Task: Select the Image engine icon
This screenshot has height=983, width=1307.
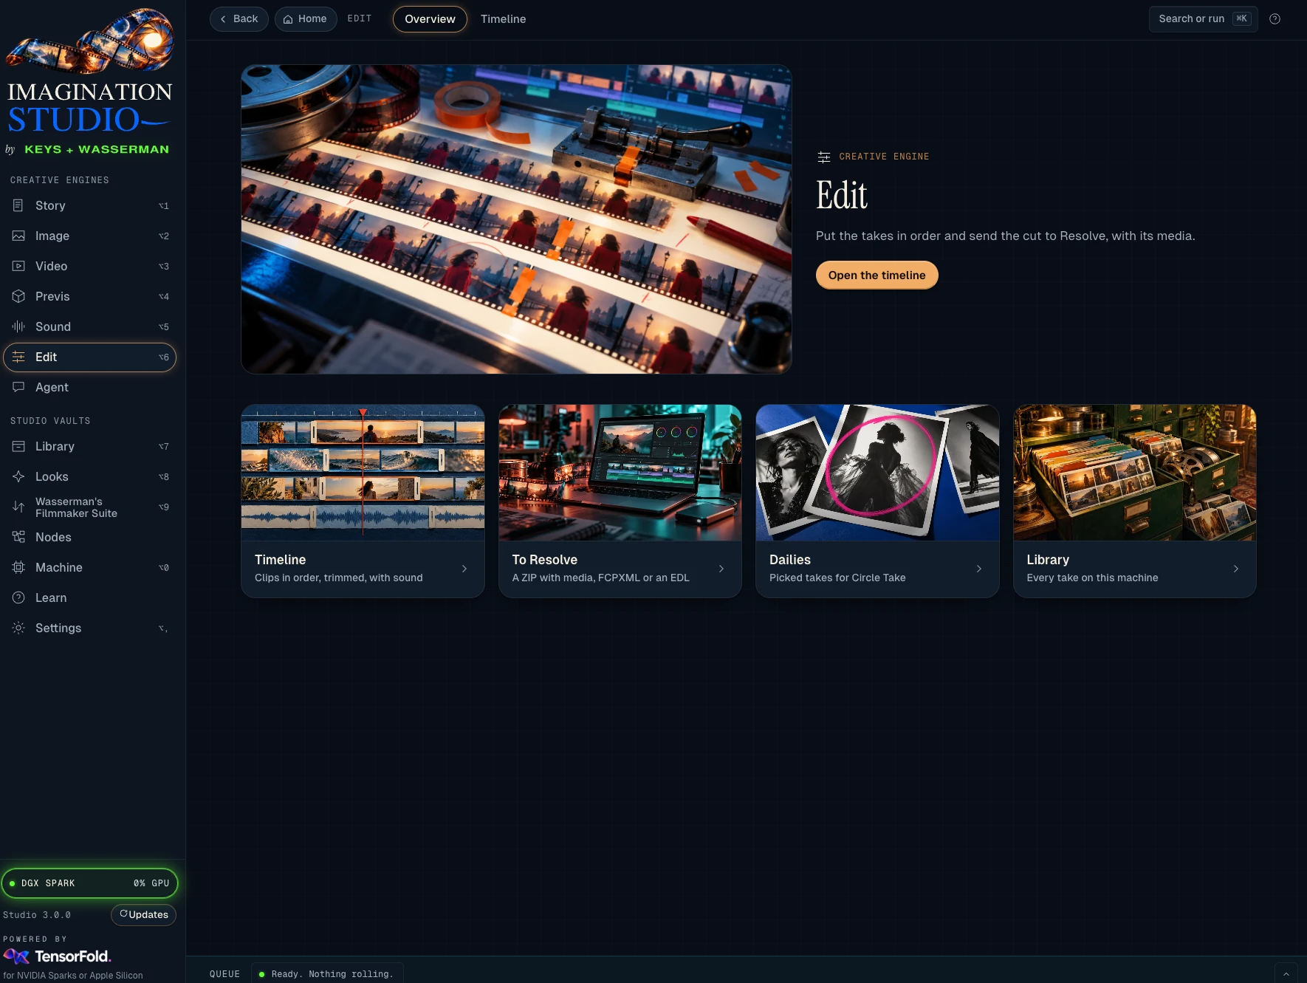Action: (x=18, y=236)
